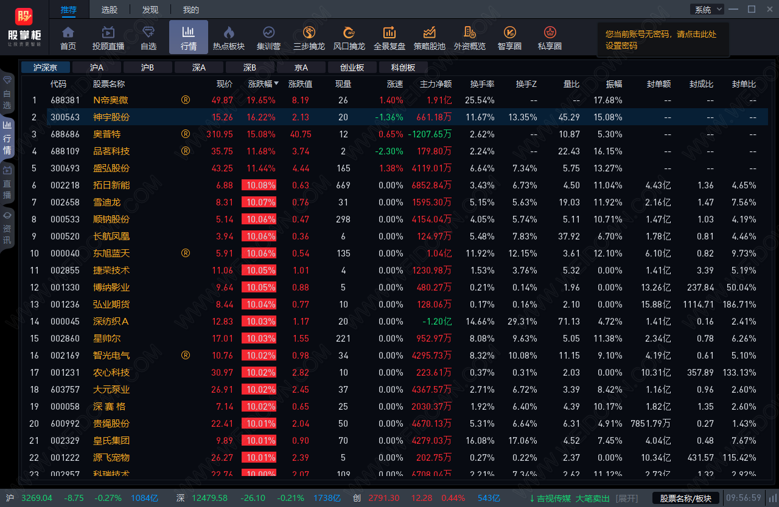Click the R badge on the 智光电气 row
Viewport: 779px width, 507px height.
click(x=186, y=355)
